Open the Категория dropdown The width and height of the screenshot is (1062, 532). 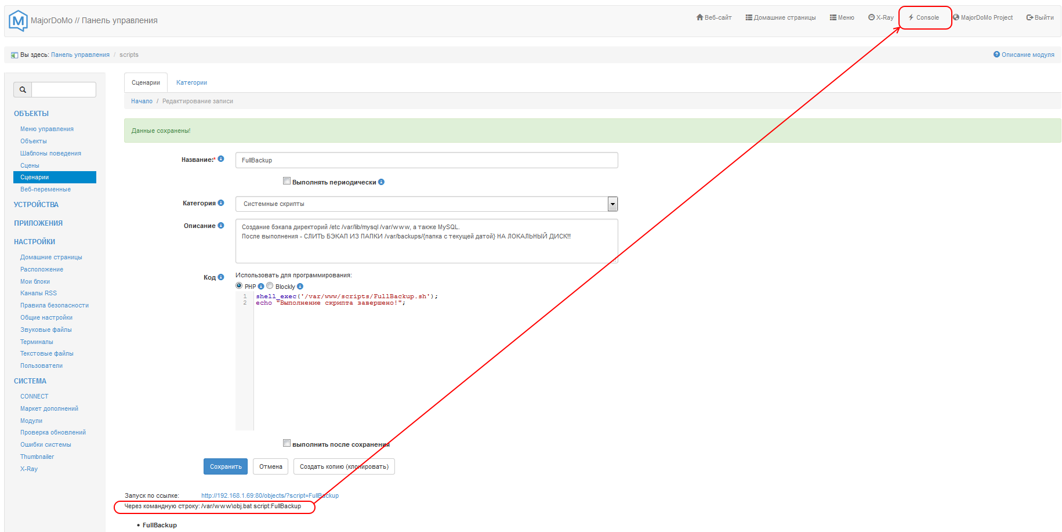click(426, 204)
